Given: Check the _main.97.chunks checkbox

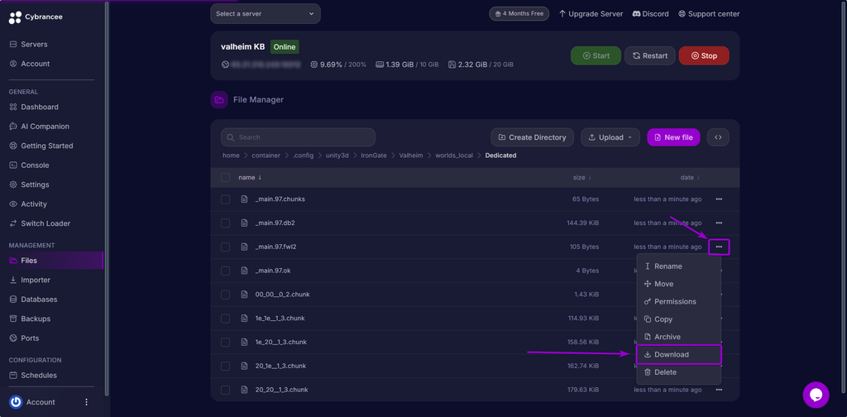Looking at the screenshot, I should point(225,199).
